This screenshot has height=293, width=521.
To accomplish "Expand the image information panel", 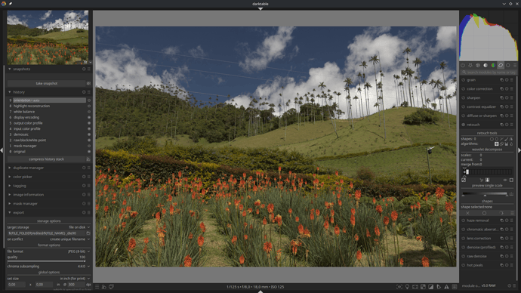I will 9,195.
